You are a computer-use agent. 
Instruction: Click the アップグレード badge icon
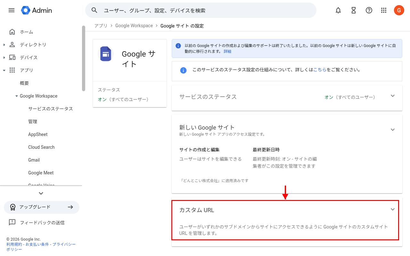pos(13,207)
